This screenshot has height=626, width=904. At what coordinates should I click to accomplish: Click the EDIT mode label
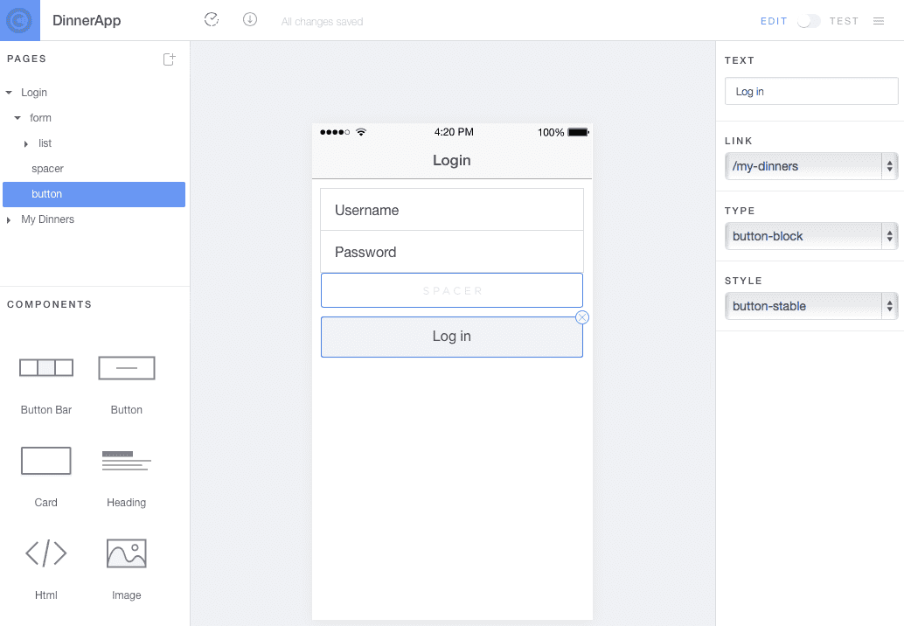click(774, 21)
